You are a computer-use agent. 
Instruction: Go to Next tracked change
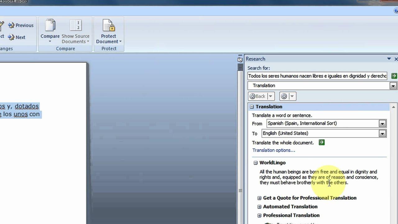coord(17,37)
